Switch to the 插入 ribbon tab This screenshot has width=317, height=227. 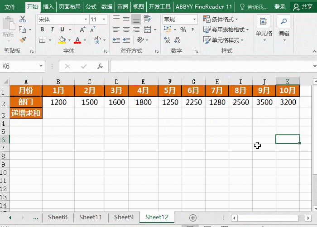(x=48, y=7)
